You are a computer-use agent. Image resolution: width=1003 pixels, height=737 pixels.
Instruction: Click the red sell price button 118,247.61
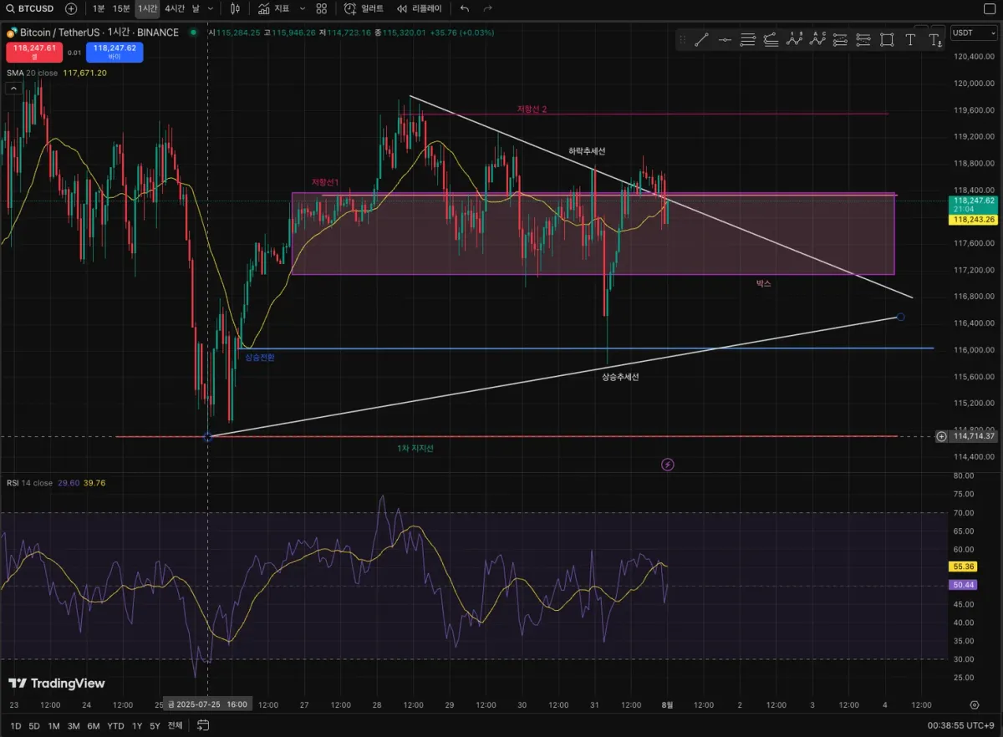[34, 52]
